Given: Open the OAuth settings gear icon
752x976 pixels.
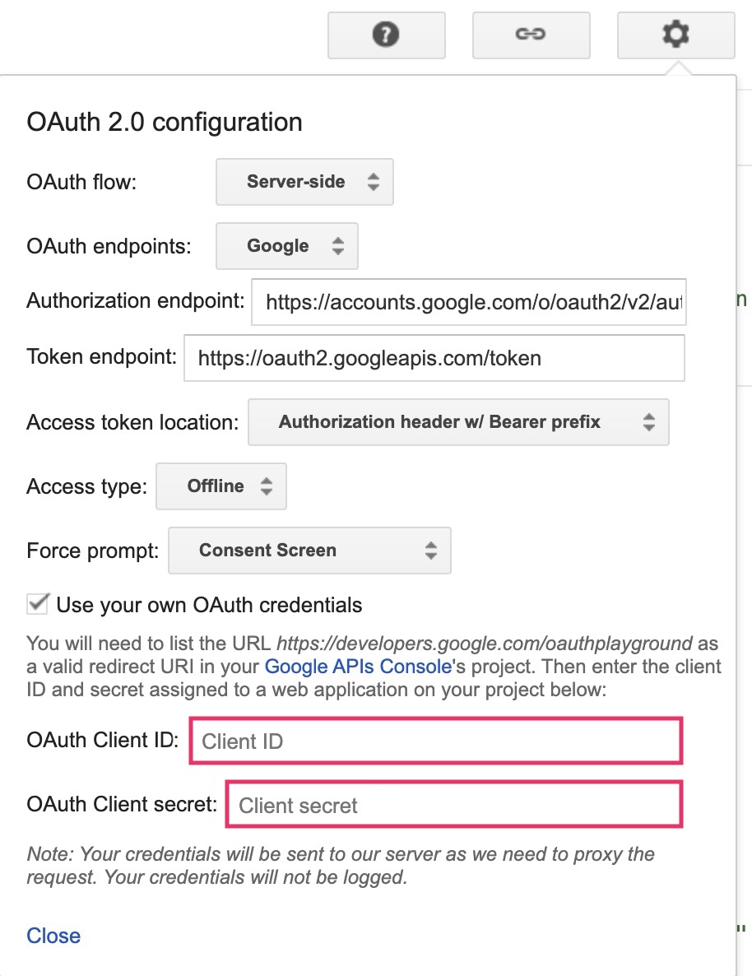Looking at the screenshot, I should coord(675,35).
